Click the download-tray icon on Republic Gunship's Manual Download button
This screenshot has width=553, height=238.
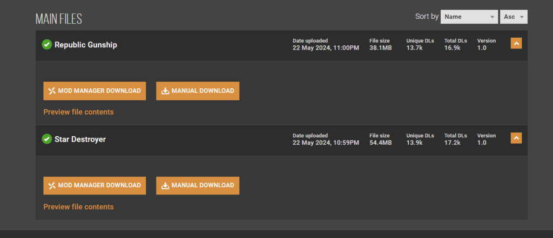coord(165,91)
